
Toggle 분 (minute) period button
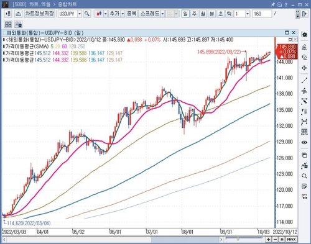tap(211, 14)
